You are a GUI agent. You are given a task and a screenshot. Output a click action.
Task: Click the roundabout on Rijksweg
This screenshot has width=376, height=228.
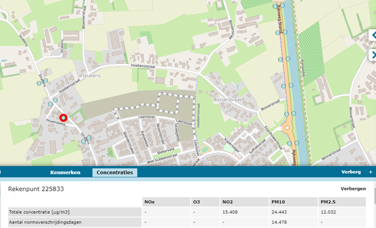click(287, 128)
